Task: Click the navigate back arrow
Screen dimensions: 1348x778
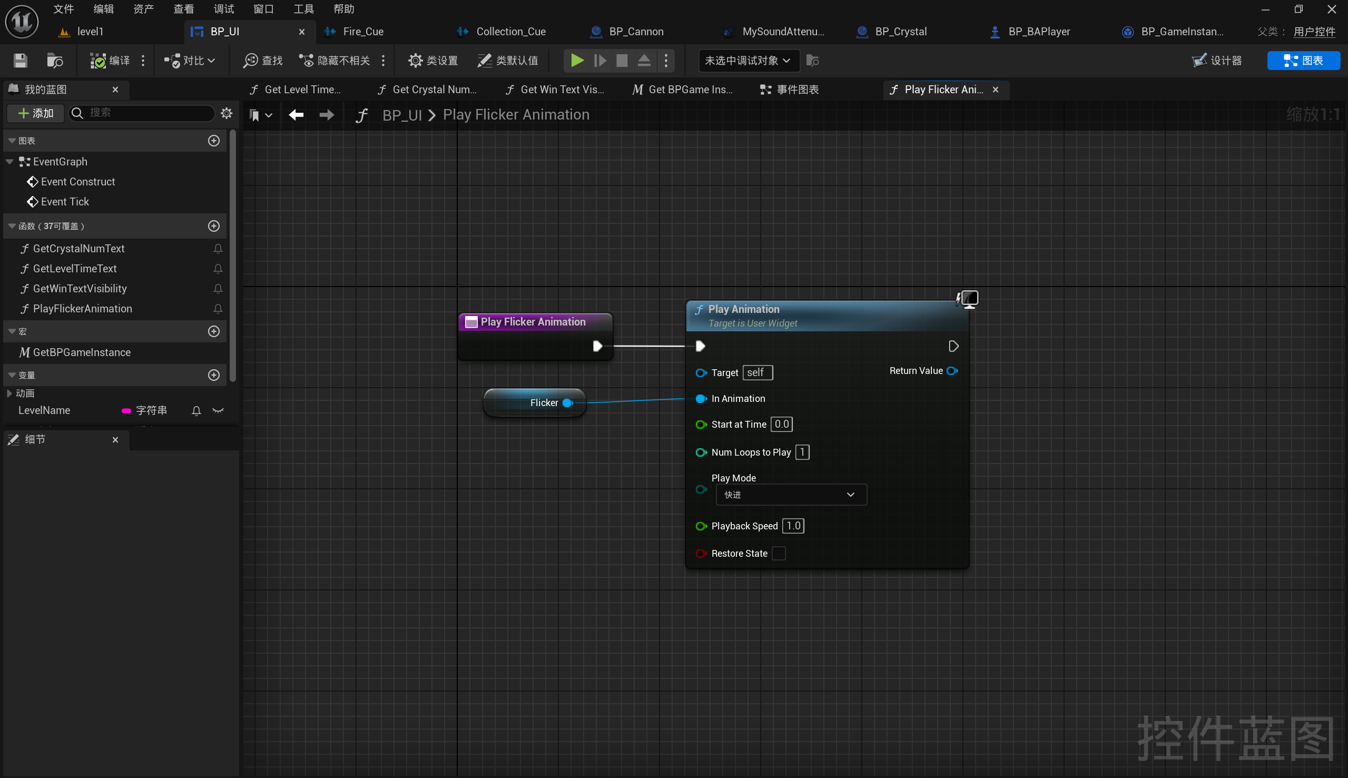Action: (296, 114)
